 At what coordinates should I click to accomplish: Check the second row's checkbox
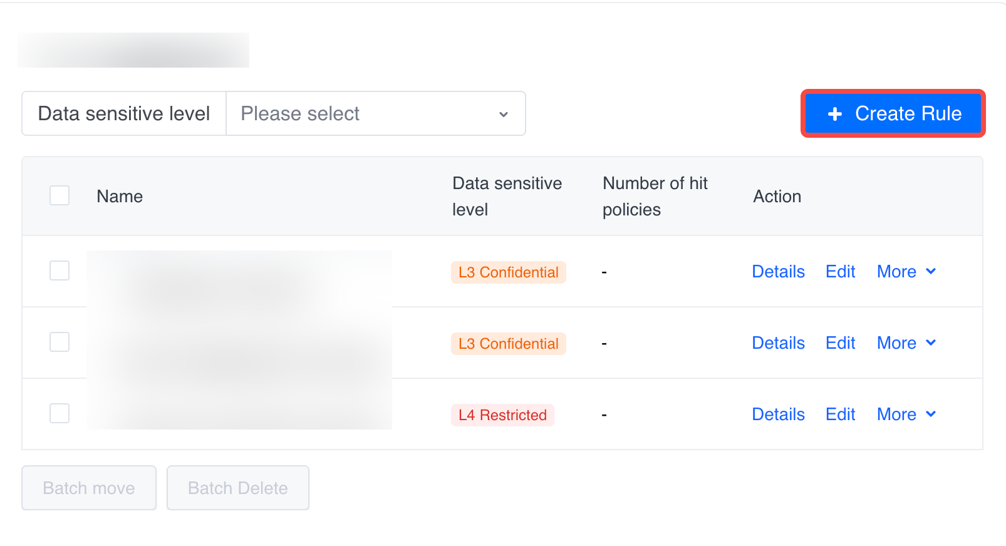(x=60, y=342)
